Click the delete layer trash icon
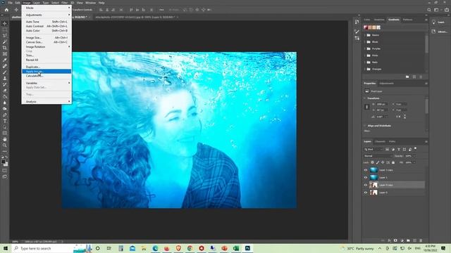Screen dimensions: 451x253 pos(421,240)
